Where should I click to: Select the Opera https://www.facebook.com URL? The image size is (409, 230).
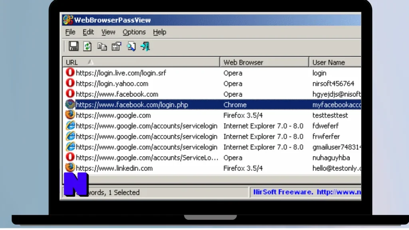point(117,94)
